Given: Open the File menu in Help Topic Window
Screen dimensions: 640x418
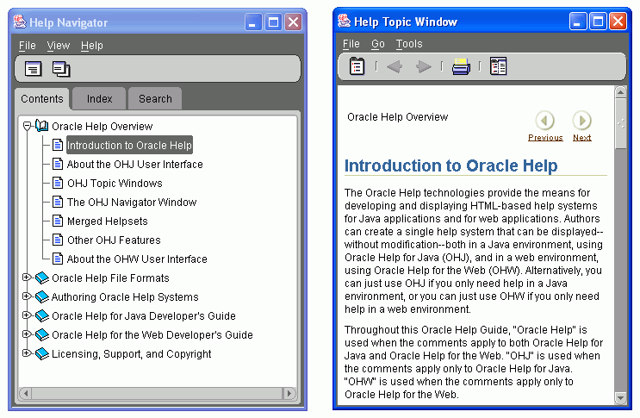Looking at the screenshot, I should pos(351,44).
